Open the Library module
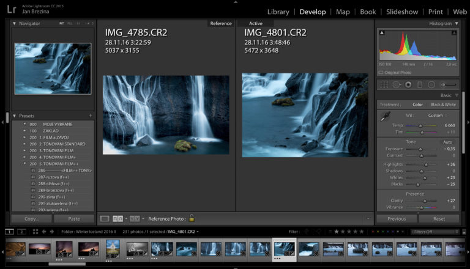The height and width of the screenshot is (269, 470). [278, 12]
